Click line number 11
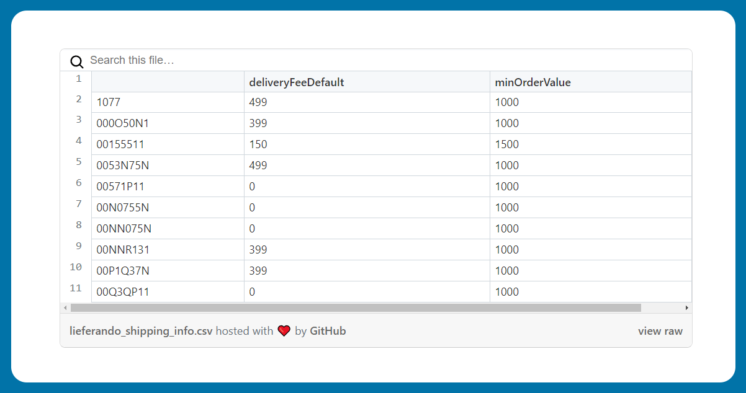This screenshot has width=746, height=393. click(76, 288)
